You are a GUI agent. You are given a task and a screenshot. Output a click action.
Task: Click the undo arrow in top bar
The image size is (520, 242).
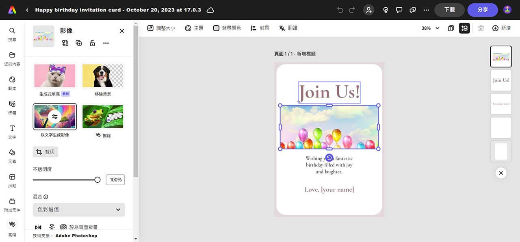point(340,10)
